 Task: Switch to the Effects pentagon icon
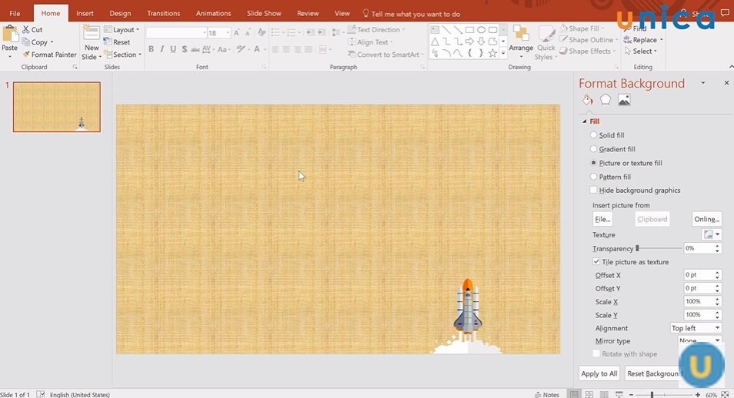[x=606, y=100]
